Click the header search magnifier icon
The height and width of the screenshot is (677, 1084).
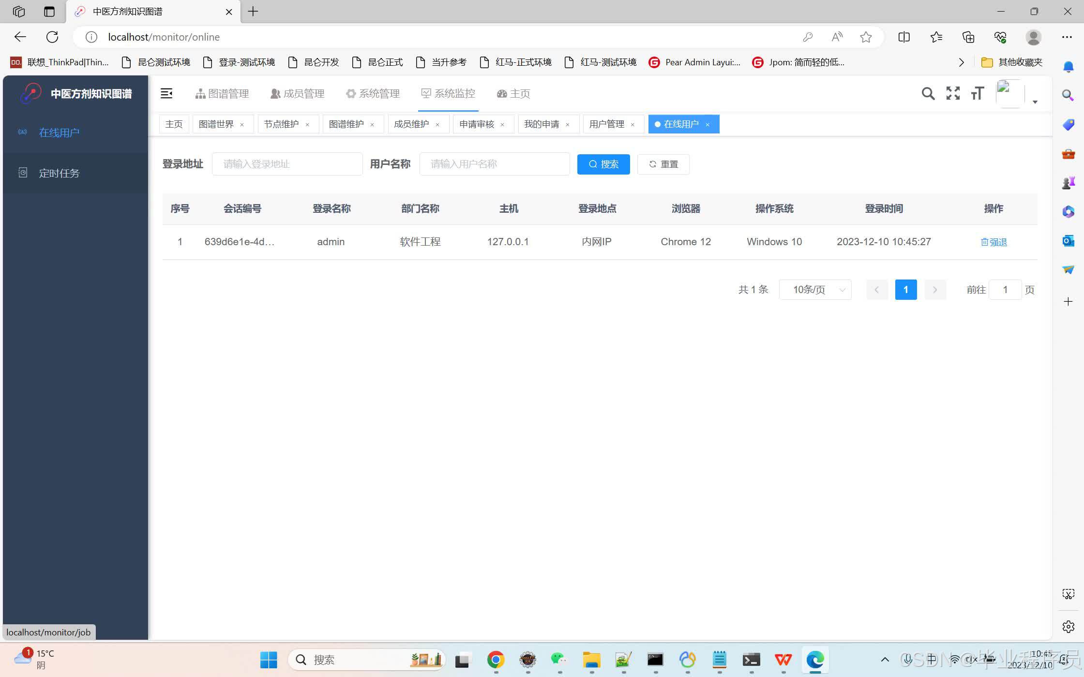pyautogui.click(x=927, y=93)
